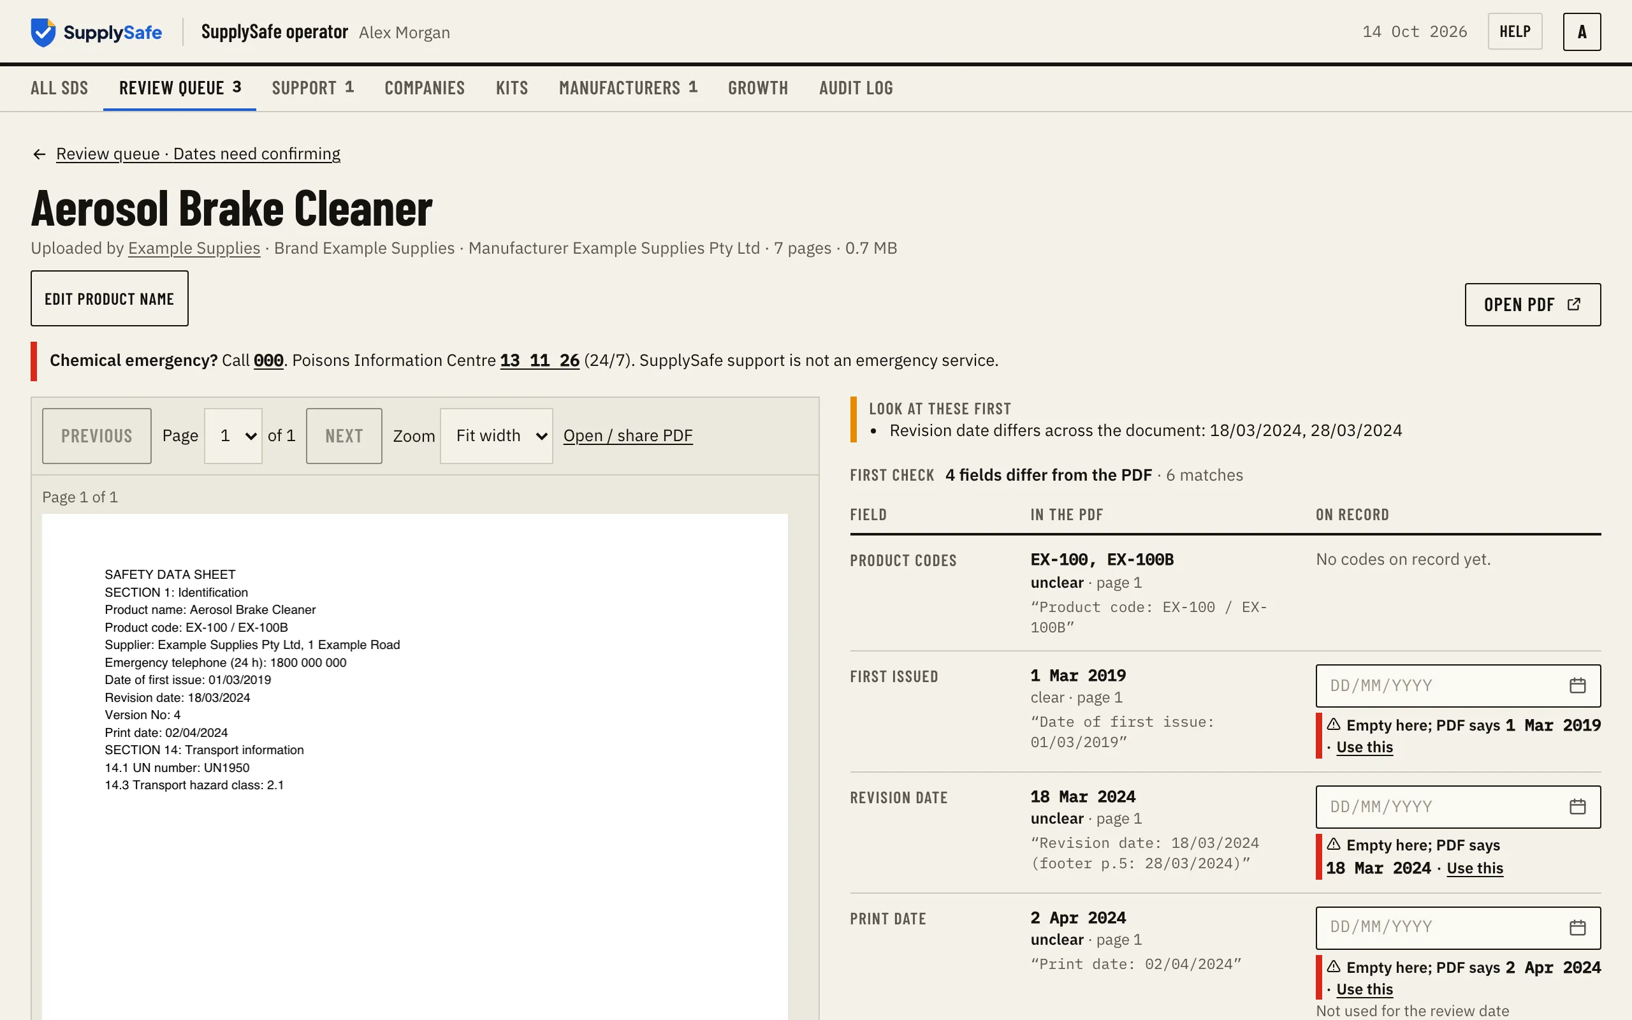Click Edit Product Name button

pyautogui.click(x=109, y=298)
